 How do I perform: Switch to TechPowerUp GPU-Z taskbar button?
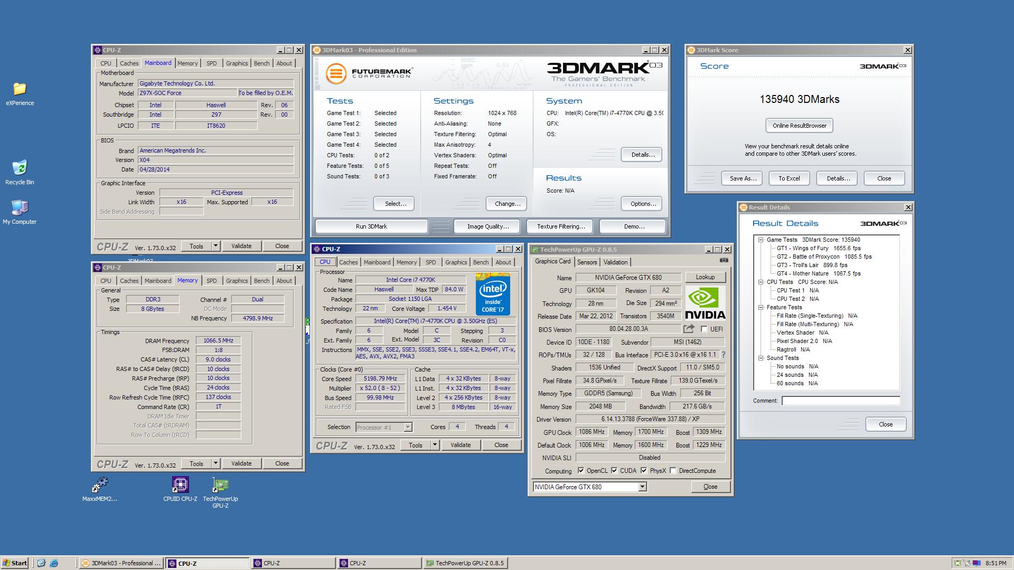pyautogui.click(x=465, y=563)
